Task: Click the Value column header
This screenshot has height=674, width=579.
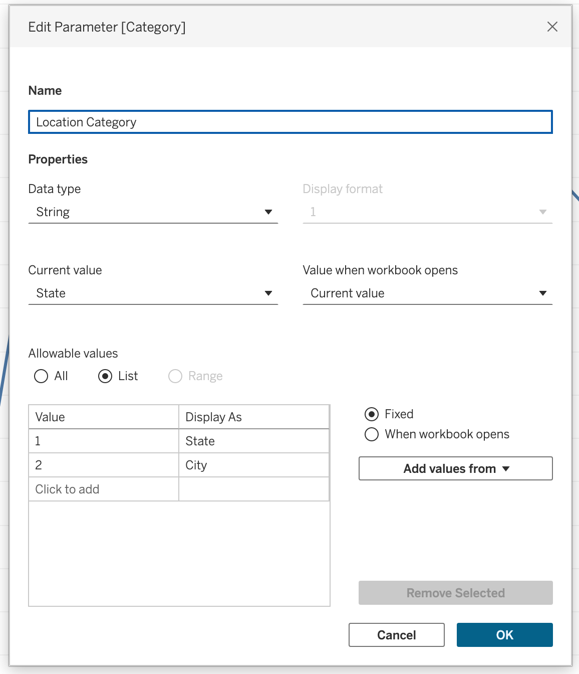Action: click(x=104, y=417)
